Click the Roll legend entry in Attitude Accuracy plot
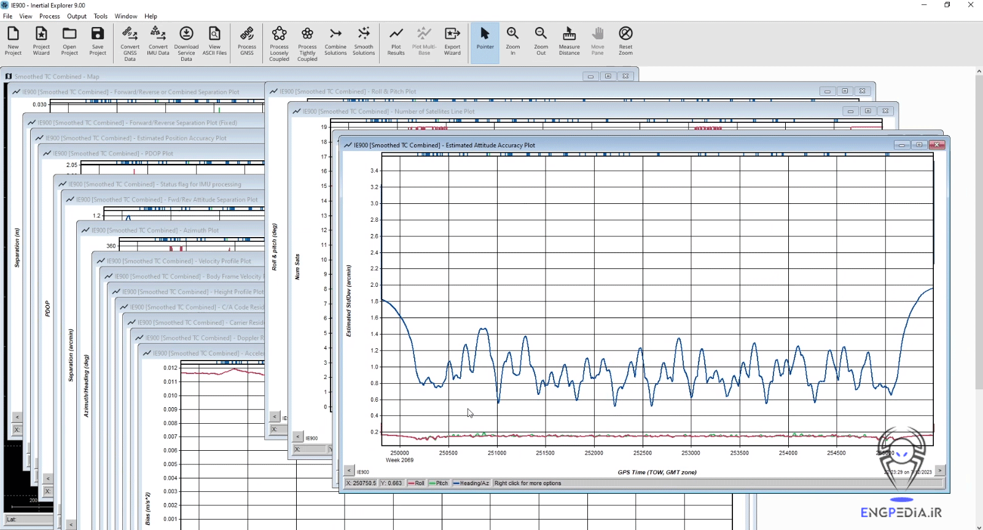This screenshot has height=530, width=983. pyautogui.click(x=416, y=483)
